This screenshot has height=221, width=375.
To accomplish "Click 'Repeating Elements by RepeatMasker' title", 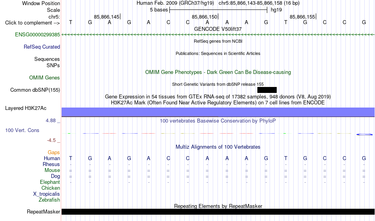I will tap(218, 206).
